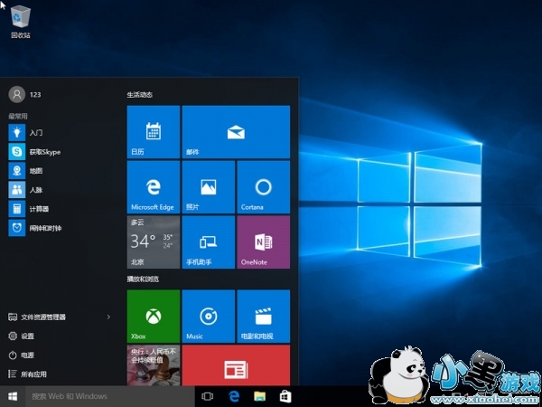Open the Power (电源) options
This screenshot has height=407, width=542.
coord(27,355)
